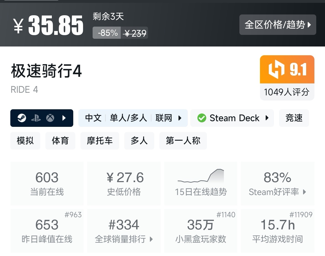The height and width of the screenshot is (256, 325).
Task: Click the green Steam Deck verified icon
Action: point(202,118)
